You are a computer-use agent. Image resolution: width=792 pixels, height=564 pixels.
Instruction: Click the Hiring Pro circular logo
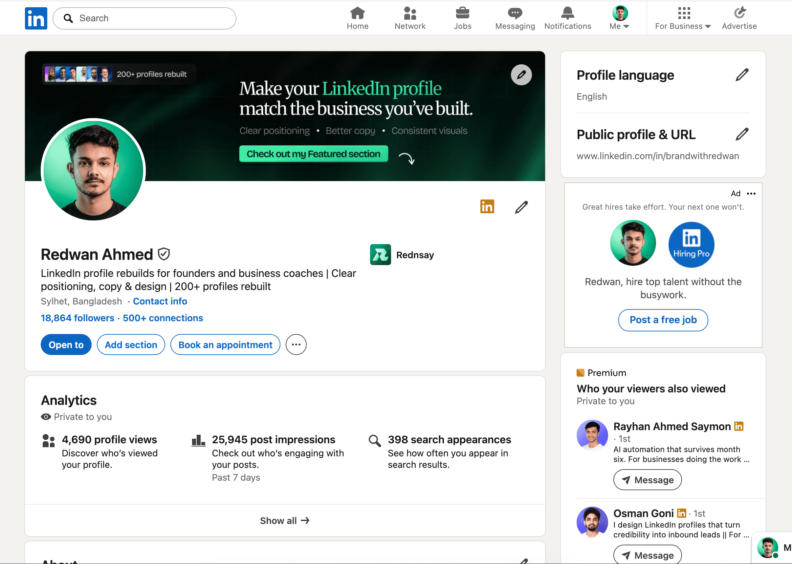click(691, 244)
